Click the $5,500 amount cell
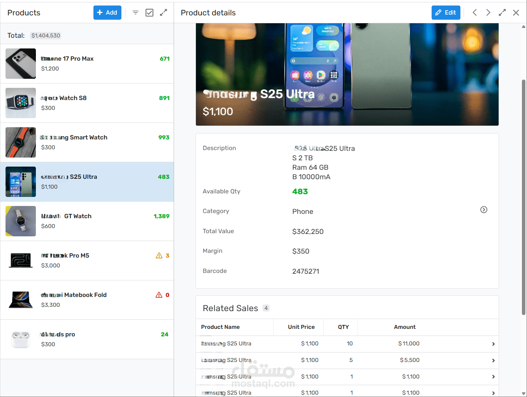This screenshot has width=527, height=397. (x=410, y=360)
